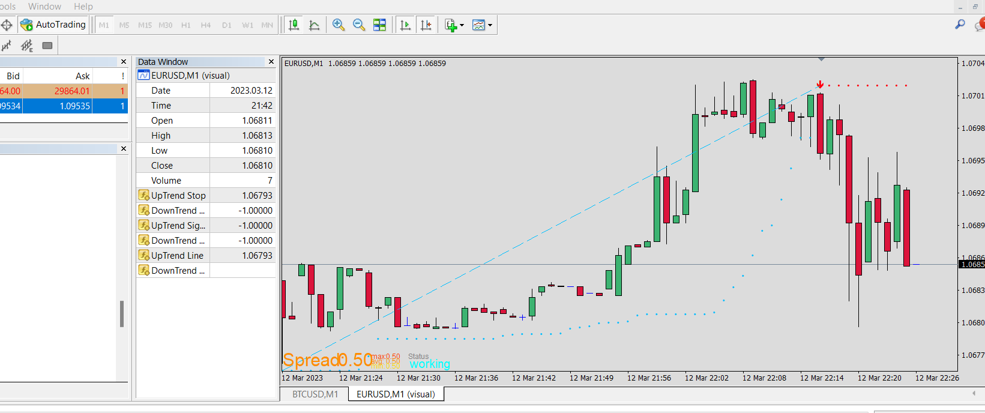Select the M5 timeframe

(x=124, y=25)
